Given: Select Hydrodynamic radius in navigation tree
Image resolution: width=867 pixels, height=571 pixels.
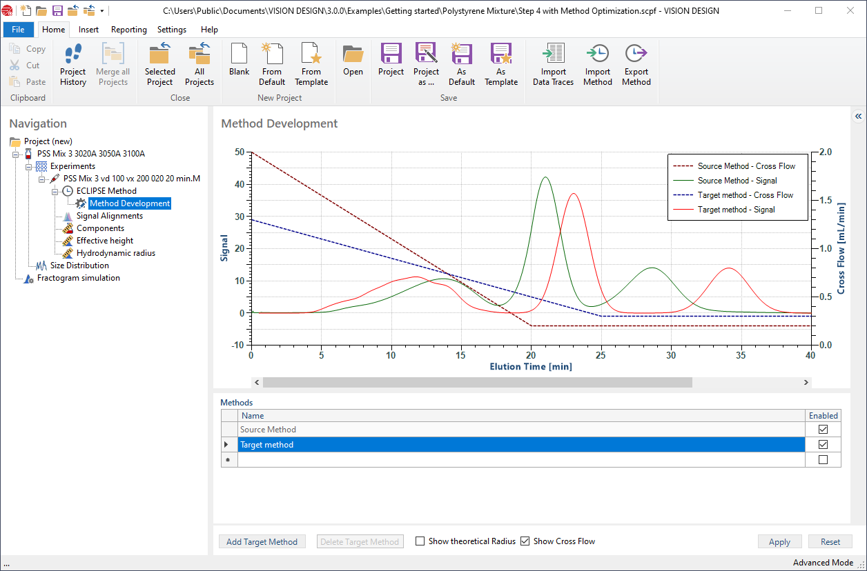Looking at the screenshot, I should [115, 253].
